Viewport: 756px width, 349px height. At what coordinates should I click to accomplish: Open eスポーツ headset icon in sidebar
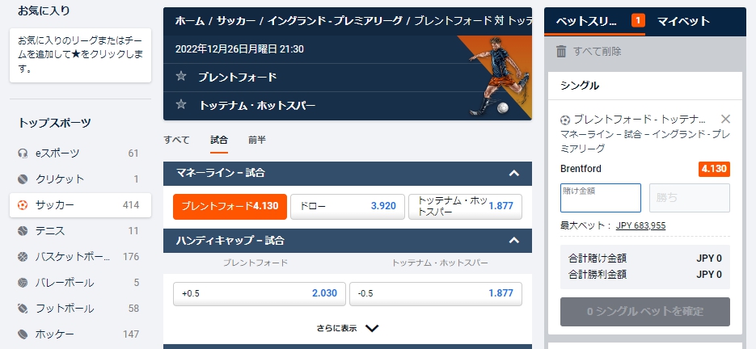[23, 153]
